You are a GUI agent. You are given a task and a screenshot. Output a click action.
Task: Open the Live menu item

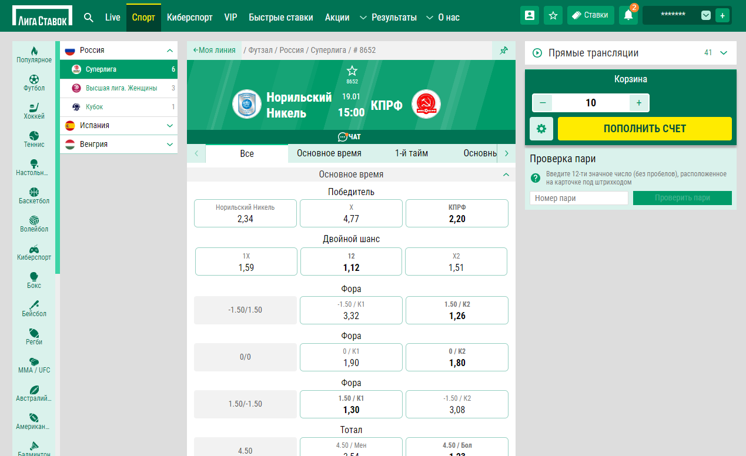click(x=113, y=17)
